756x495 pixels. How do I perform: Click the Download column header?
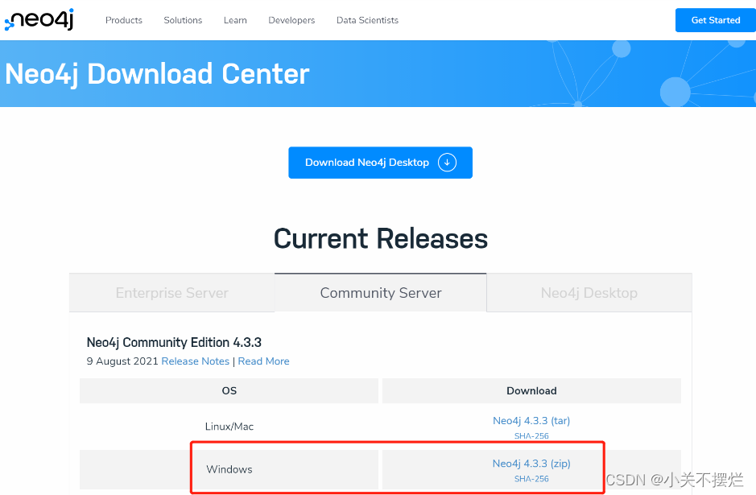point(531,391)
